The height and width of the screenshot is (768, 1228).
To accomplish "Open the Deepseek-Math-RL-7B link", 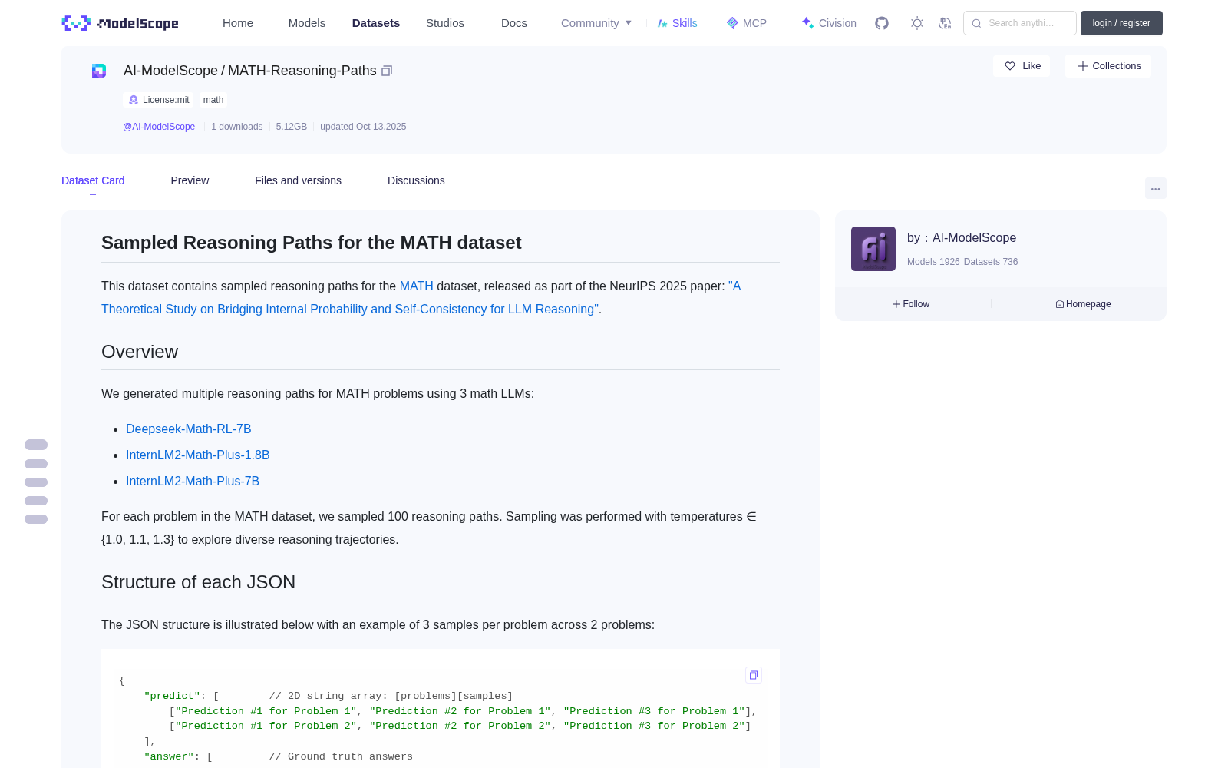I will point(189,429).
